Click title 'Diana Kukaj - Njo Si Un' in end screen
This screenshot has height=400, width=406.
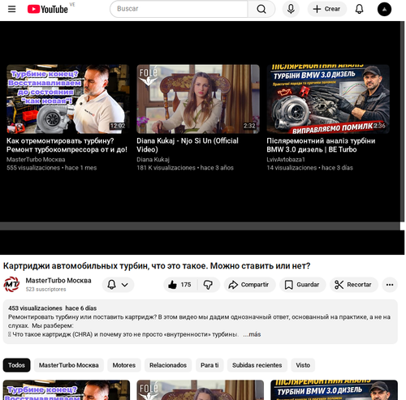(x=188, y=145)
